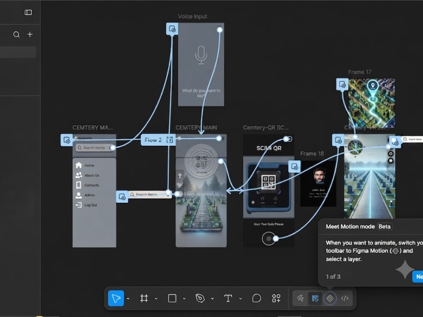Select the Frame 17 label

point(360,72)
